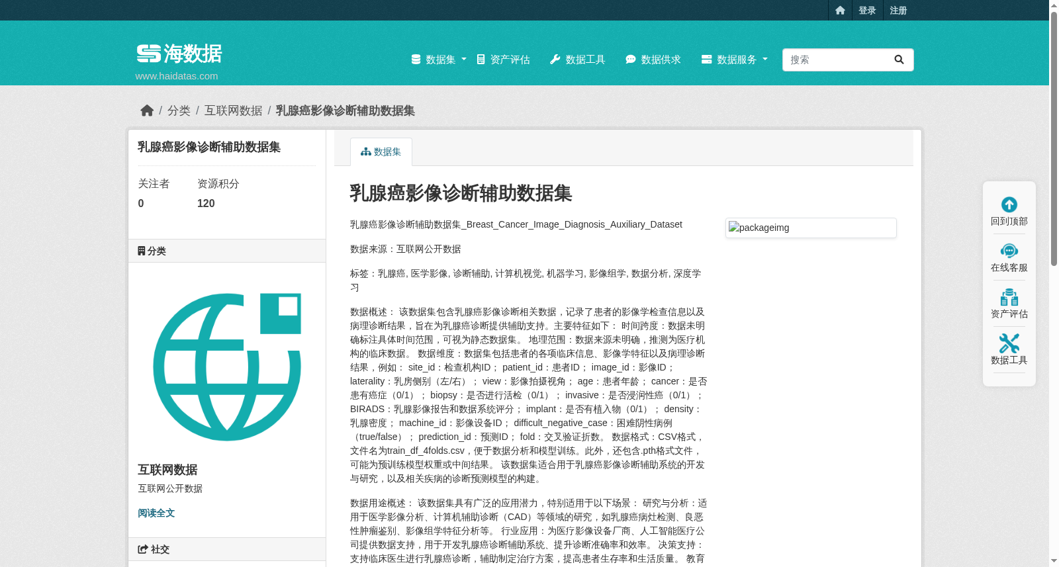The height and width of the screenshot is (567, 1059).
Task: Click the packageimg placeholder image
Action: tap(811, 228)
